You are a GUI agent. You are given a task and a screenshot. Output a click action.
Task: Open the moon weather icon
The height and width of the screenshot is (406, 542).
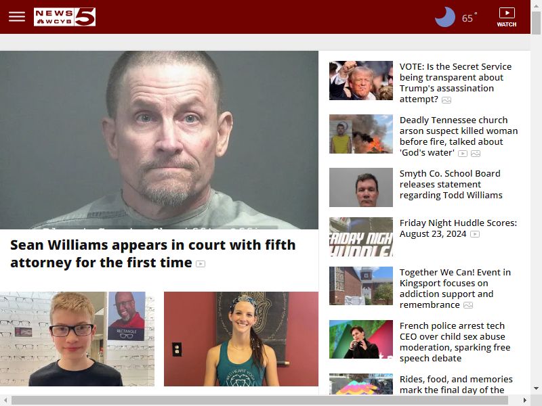pos(445,17)
